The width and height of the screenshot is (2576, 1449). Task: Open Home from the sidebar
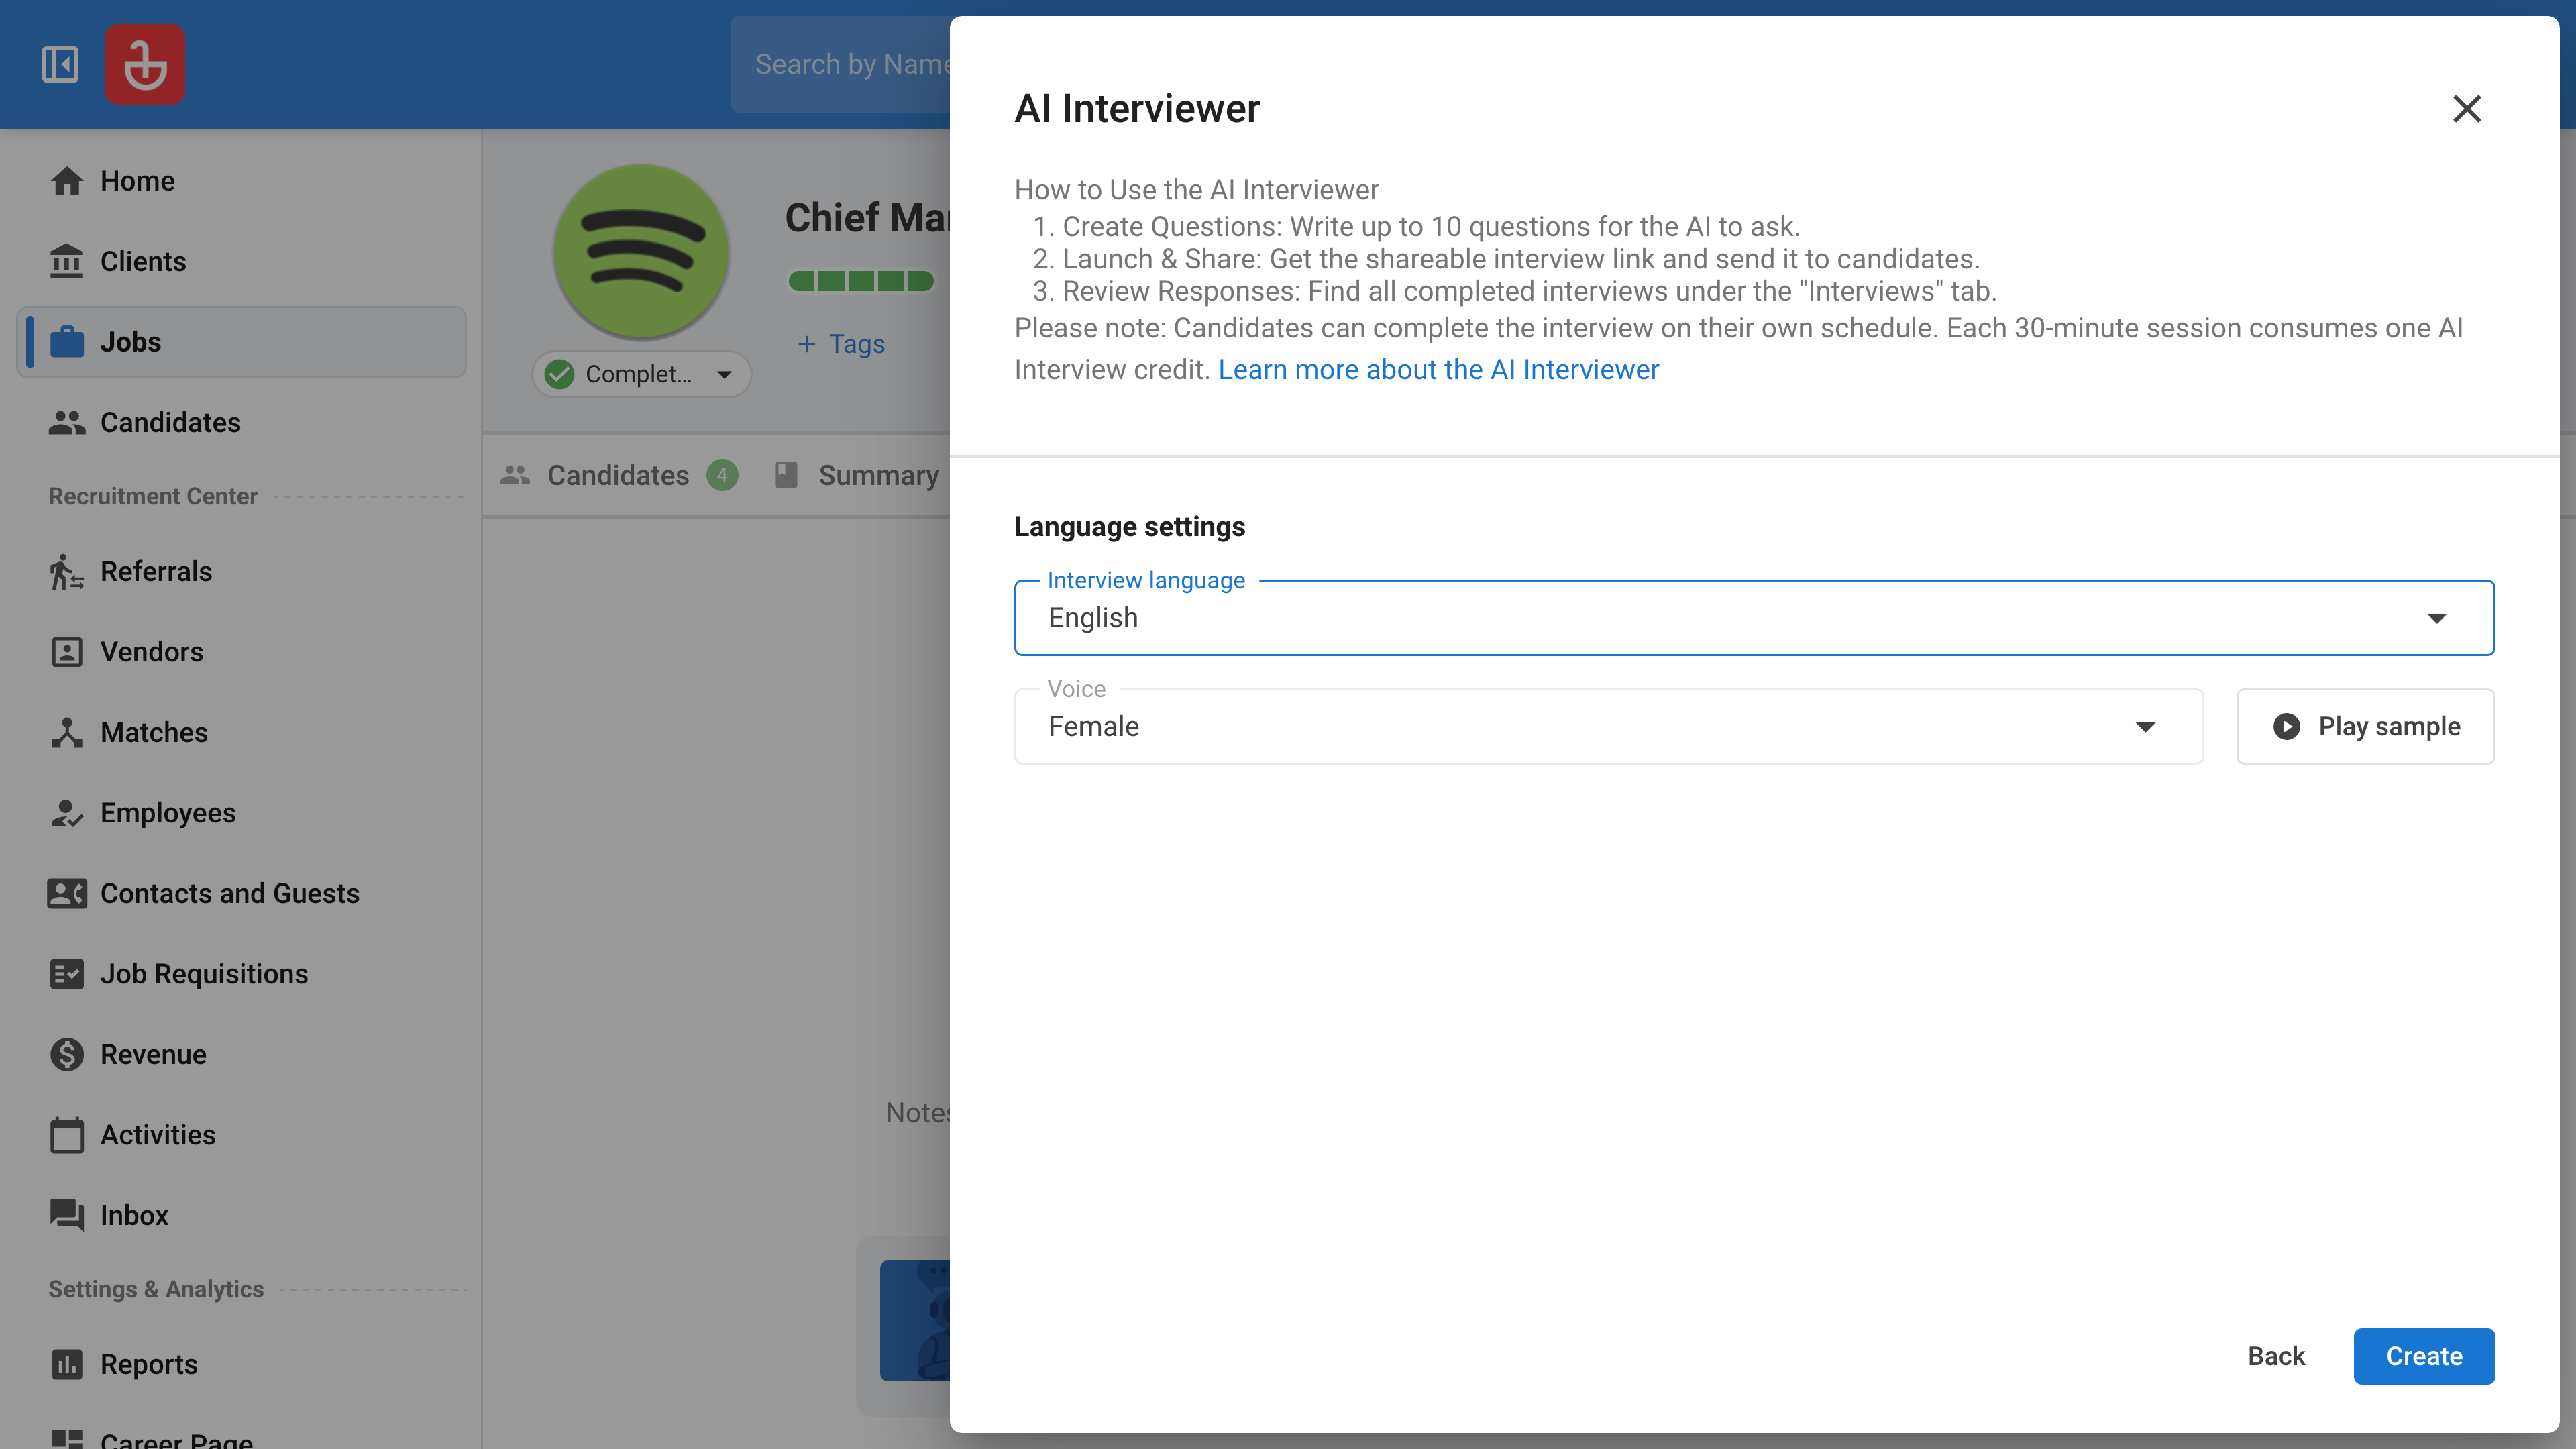coord(137,181)
